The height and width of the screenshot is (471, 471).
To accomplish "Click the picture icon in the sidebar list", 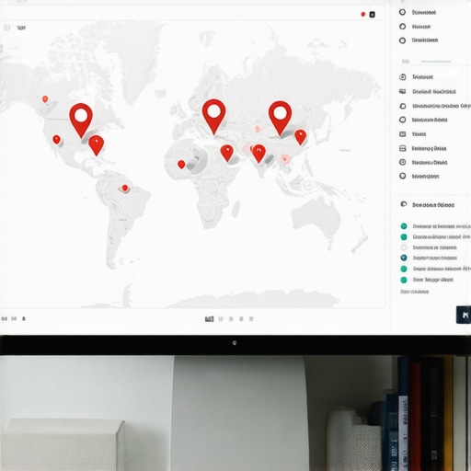I will pyautogui.click(x=402, y=91).
